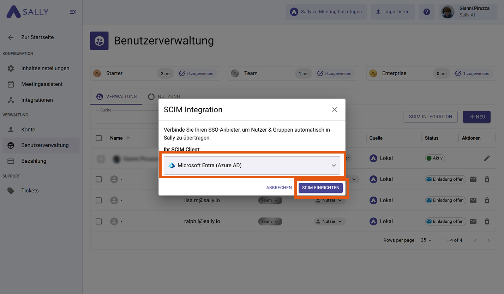Open the Microsoft Entra SCIM client dropdown
Screen dimensions: 504x294
point(252,165)
